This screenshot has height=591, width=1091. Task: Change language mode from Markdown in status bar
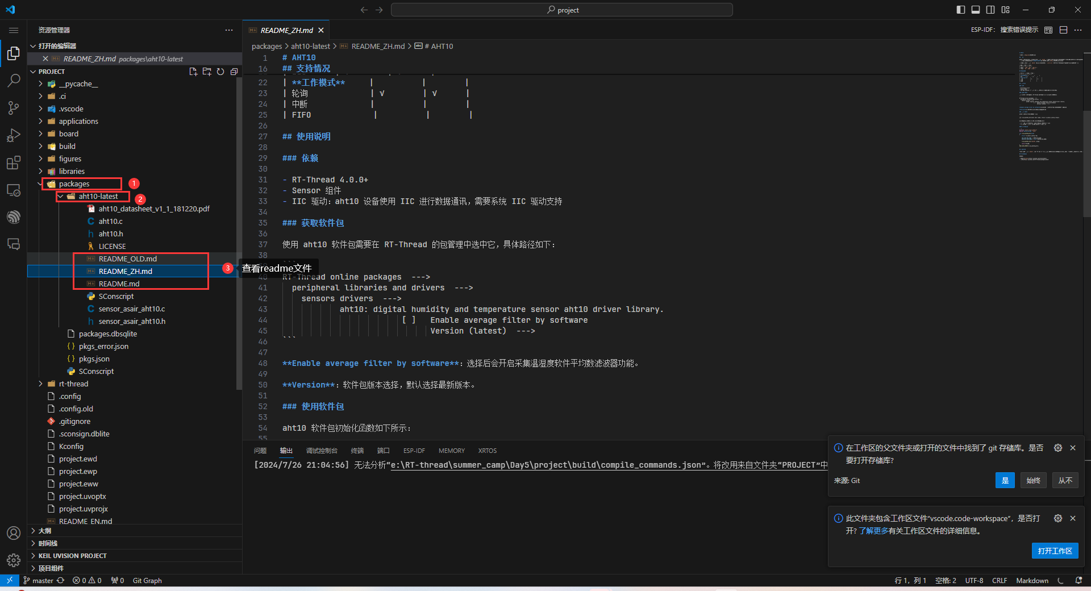(1032, 580)
